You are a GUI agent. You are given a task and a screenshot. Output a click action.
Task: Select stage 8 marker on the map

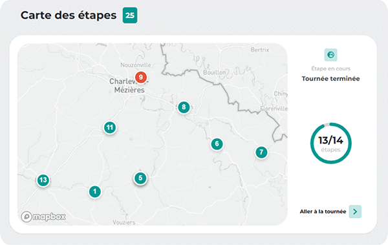184,107
